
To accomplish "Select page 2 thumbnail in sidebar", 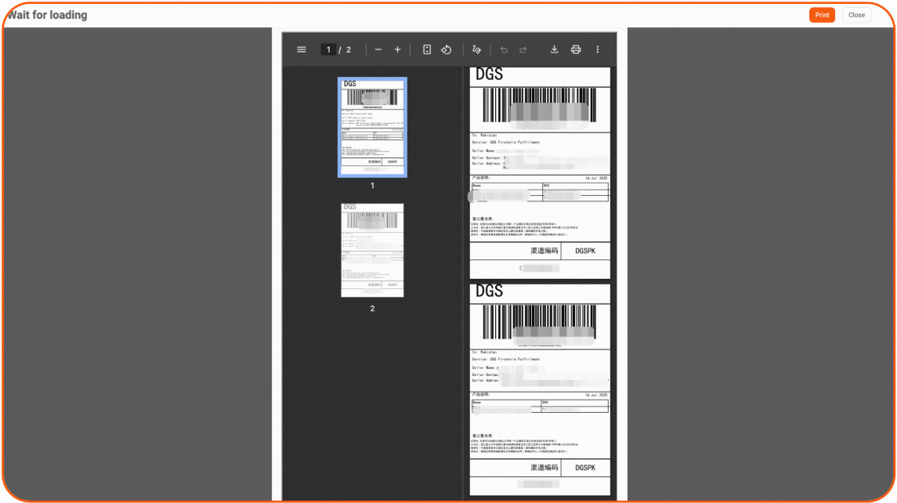I will coord(372,250).
